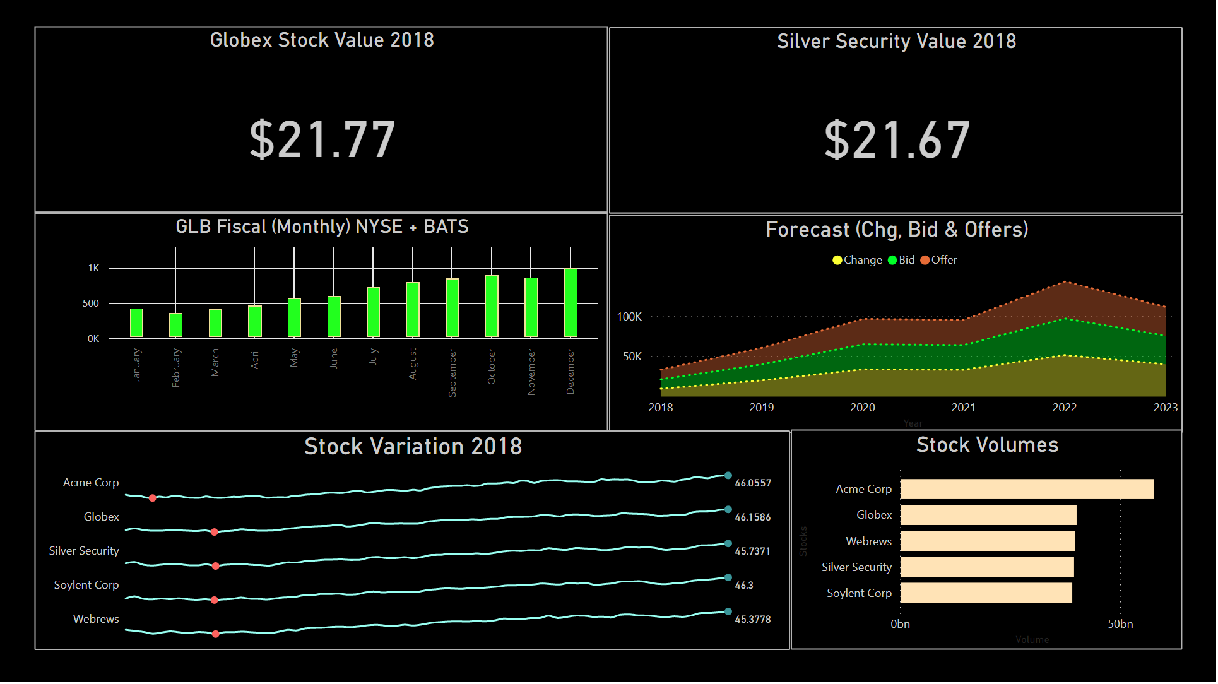The width and height of the screenshot is (1218, 684).
Task: Select the Soylent Corp bar in Stock Volumes
Action: coord(986,593)
